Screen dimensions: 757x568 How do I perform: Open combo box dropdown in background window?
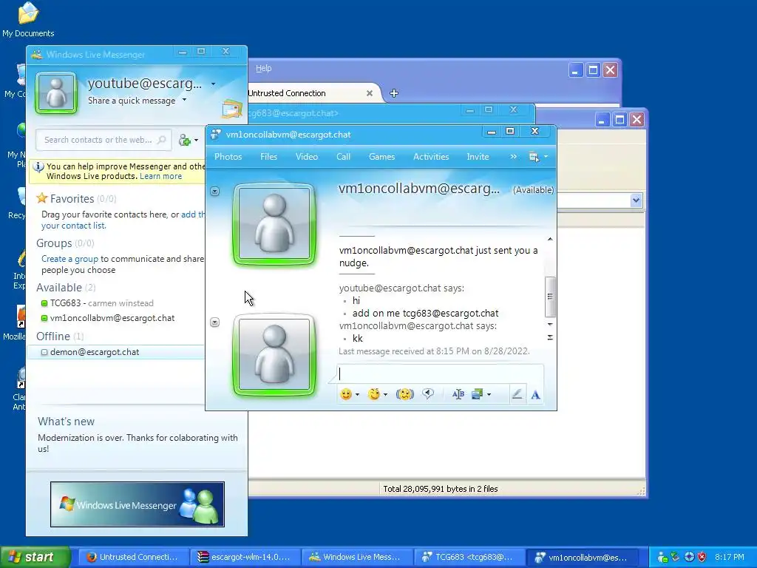pyautogui.click(x=636, y=200)
